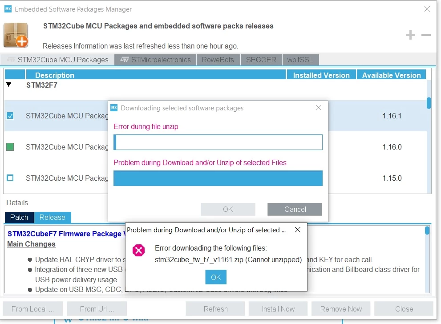Click the Main Changes heading
Screen dimensions: 441x324
[31, 244]
